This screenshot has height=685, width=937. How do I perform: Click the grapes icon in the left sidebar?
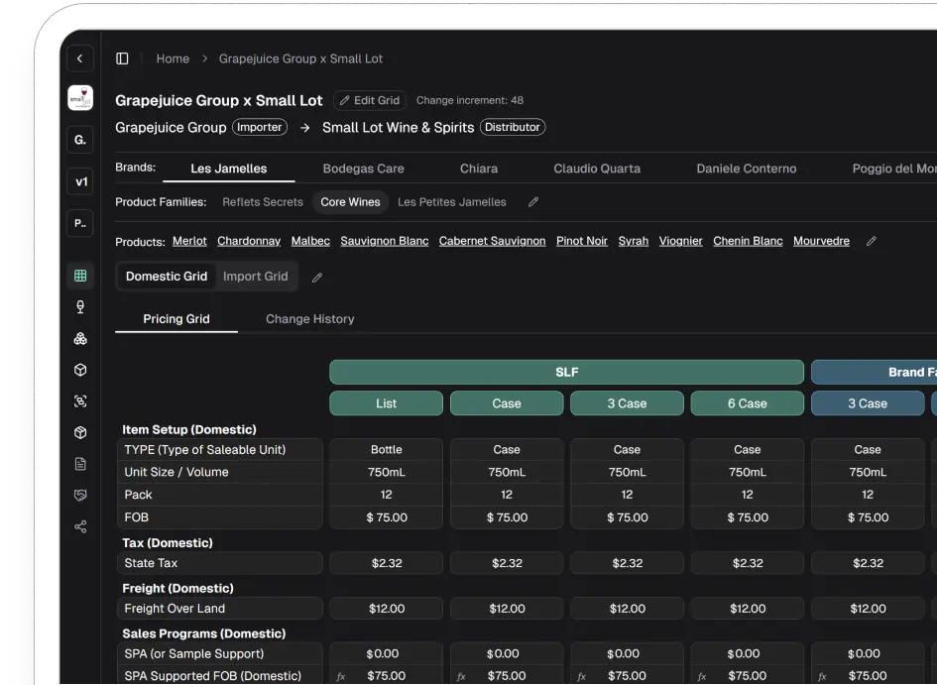click(80, 338)
